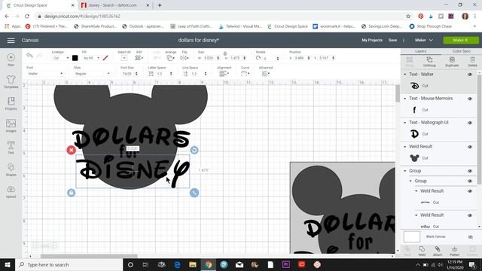The width and height of the screenshot is (482, 271).
Task: Open the Projects panel
Action: coord(11,104)
